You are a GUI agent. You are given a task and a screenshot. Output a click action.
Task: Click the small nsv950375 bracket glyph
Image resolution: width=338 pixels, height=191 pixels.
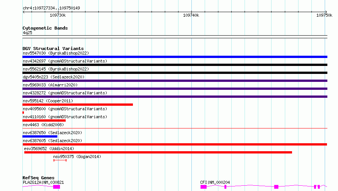click(x=60, y=160)
